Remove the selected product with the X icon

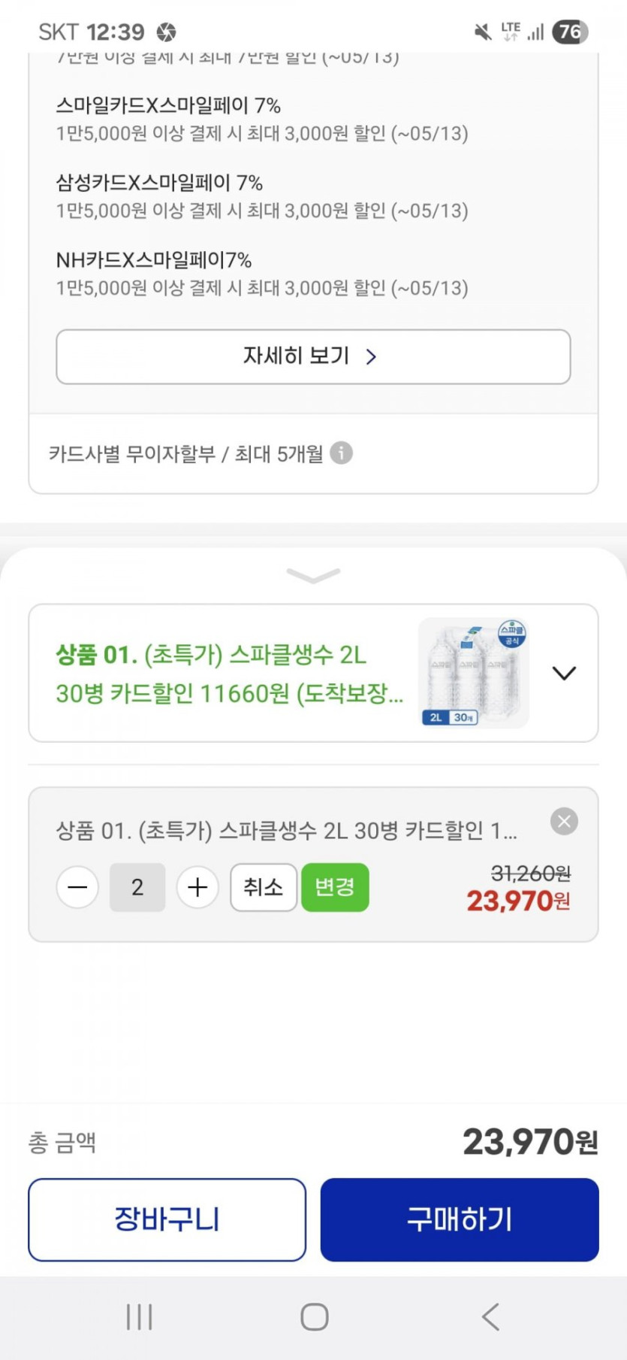click(564, 821)
